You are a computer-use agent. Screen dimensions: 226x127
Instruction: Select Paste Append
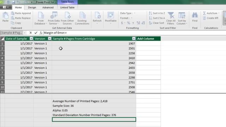pyautogui.click(x=21, y=13)
